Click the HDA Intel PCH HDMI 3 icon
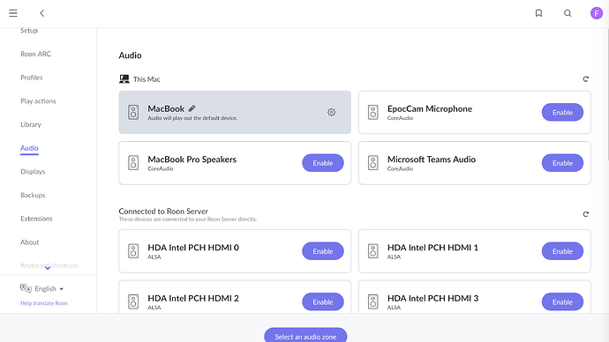The height and width of the screenshot is (342, 609). [372, 301]
